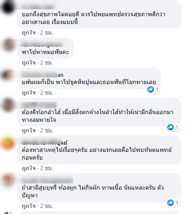Like the health check-up comment via ถูกใจ
Image resolution: width=190 pixels, height=214 pixels.
(29, 33)
